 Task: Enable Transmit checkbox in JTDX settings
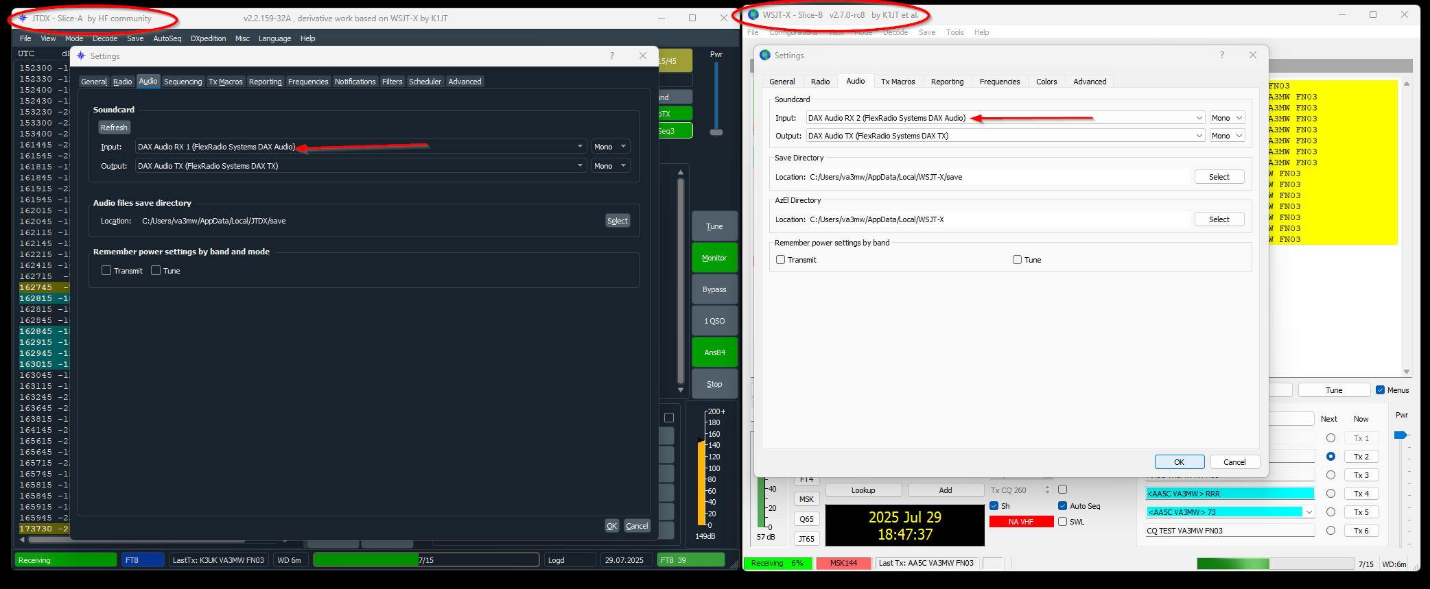coord(106,270)
